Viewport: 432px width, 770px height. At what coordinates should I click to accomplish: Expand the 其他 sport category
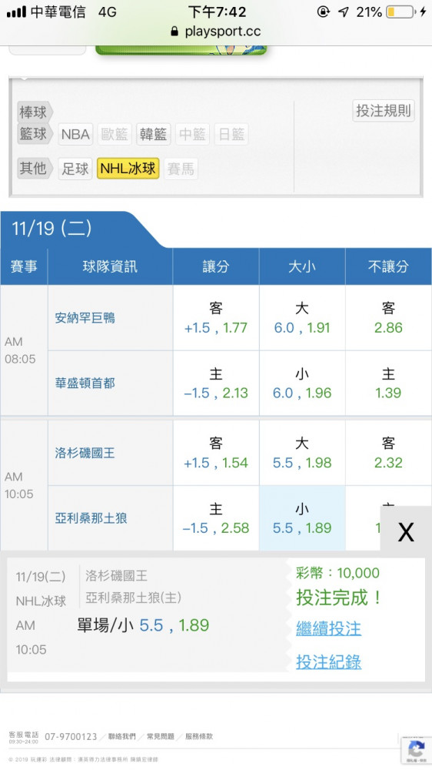[x=35, y=168]
